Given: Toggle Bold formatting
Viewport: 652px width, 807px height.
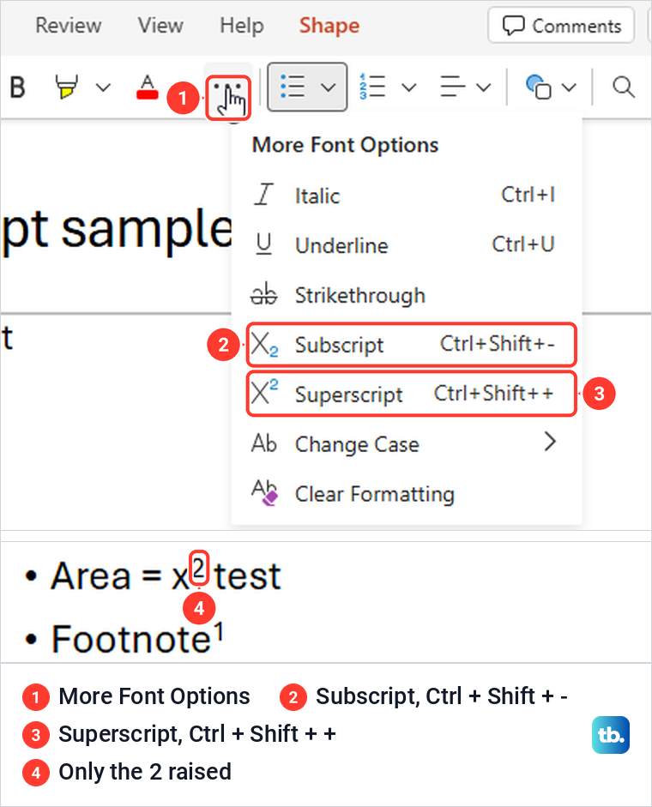Looking at the screenshot, I should point(18,87).
